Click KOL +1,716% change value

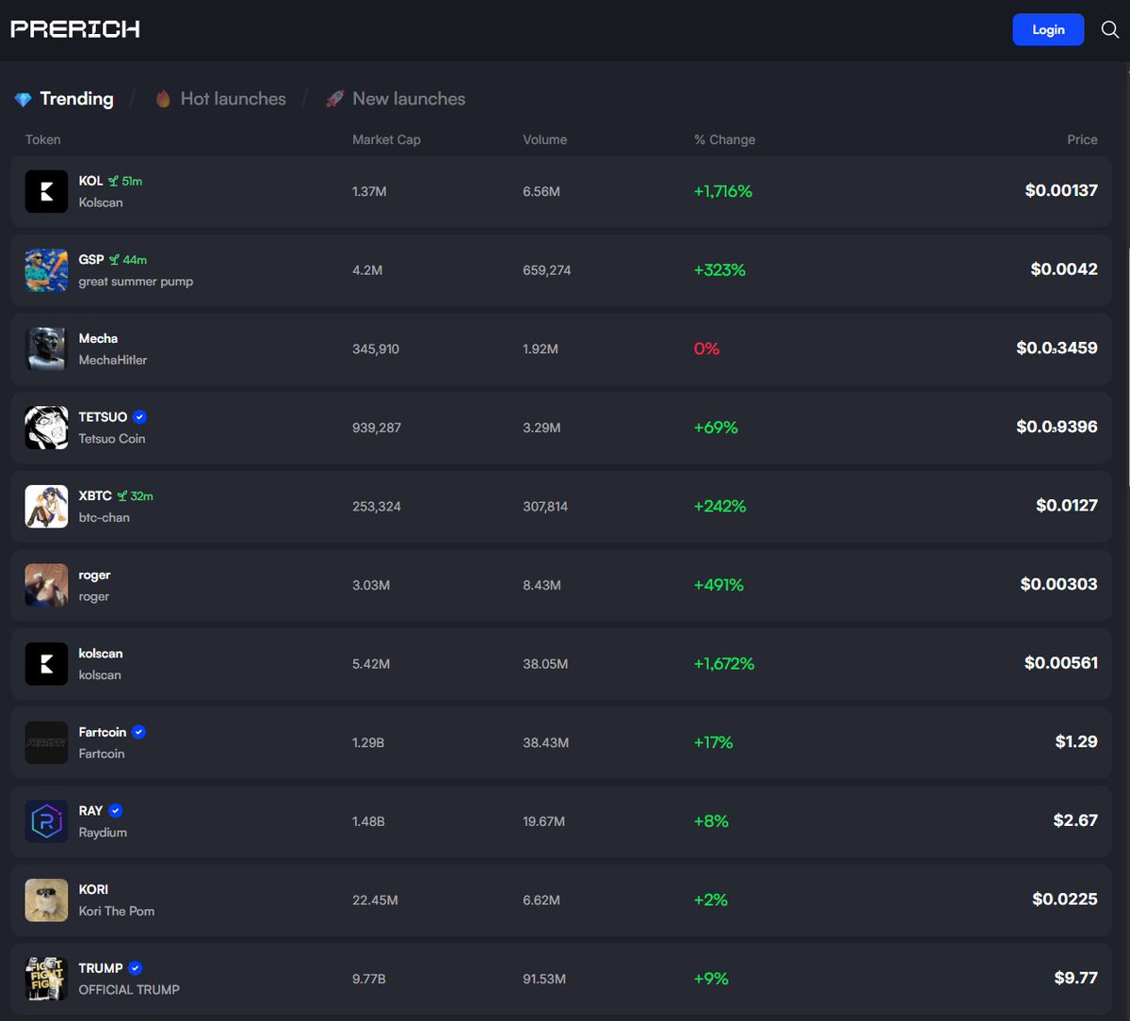tap(723, 191)
